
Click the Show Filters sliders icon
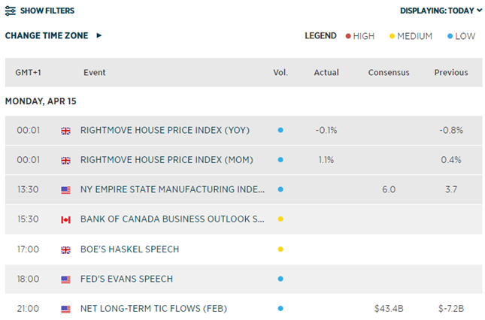11,11
